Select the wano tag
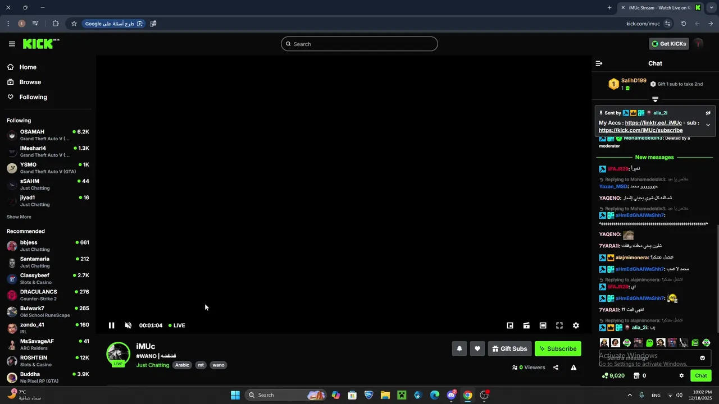 tap(219, 365)
